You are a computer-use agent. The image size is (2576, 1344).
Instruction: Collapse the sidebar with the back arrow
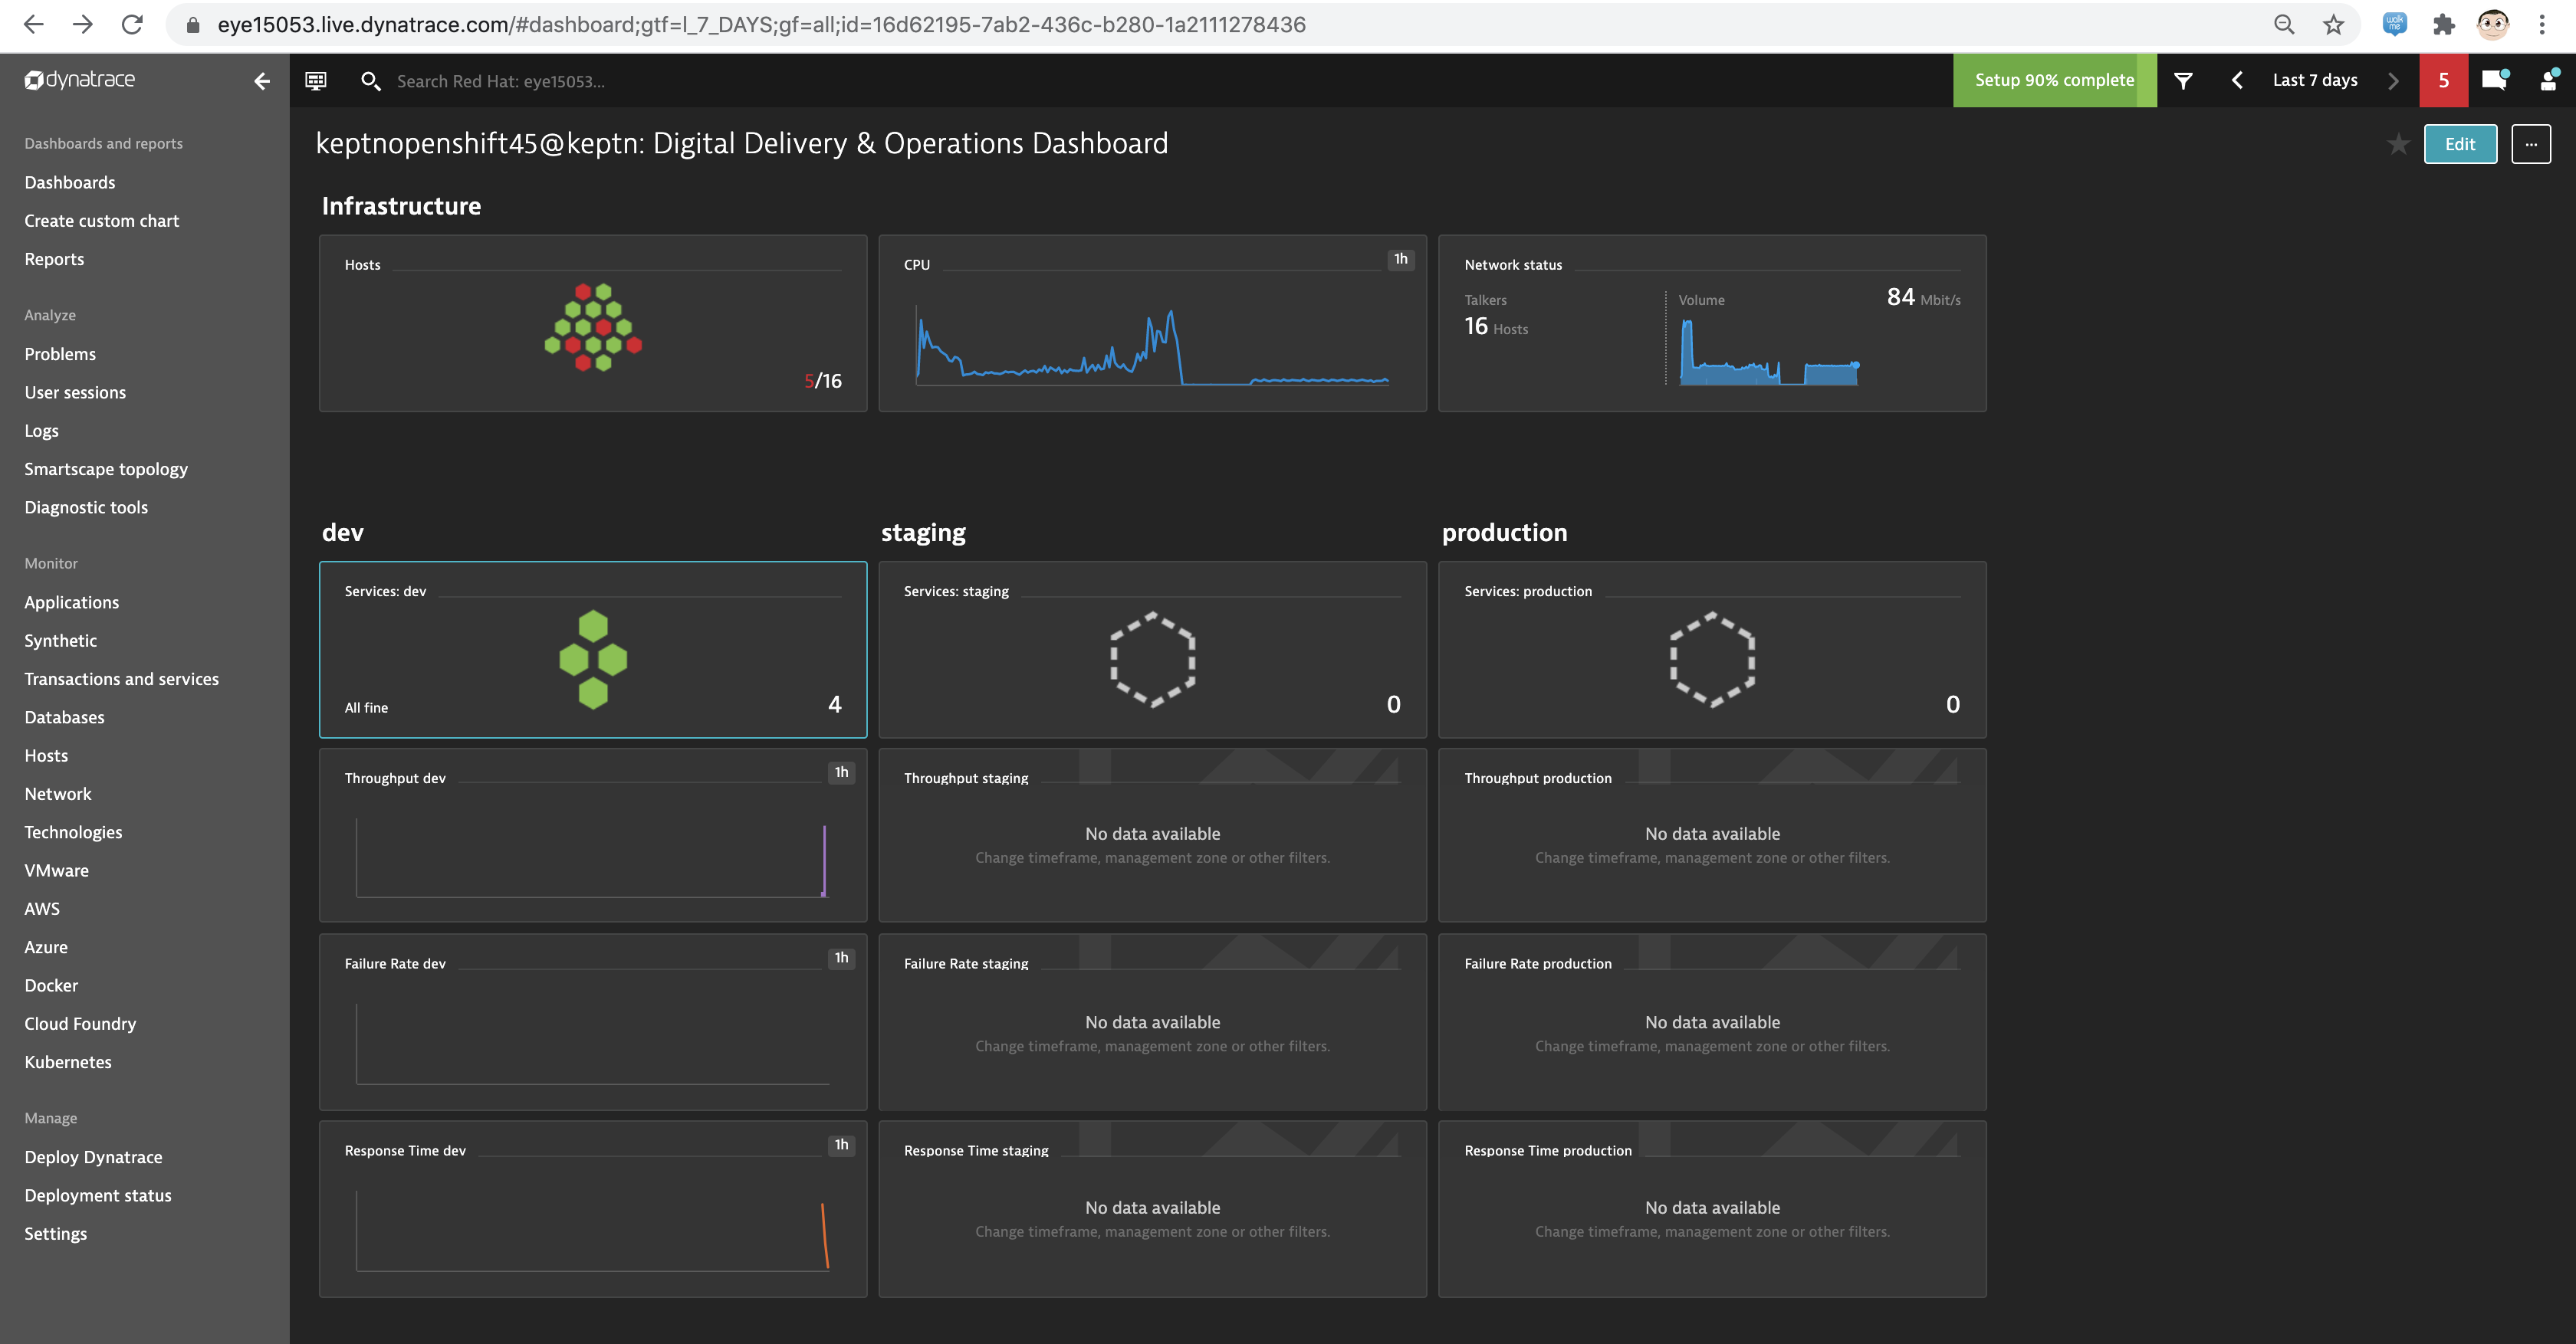pos(262,81)
